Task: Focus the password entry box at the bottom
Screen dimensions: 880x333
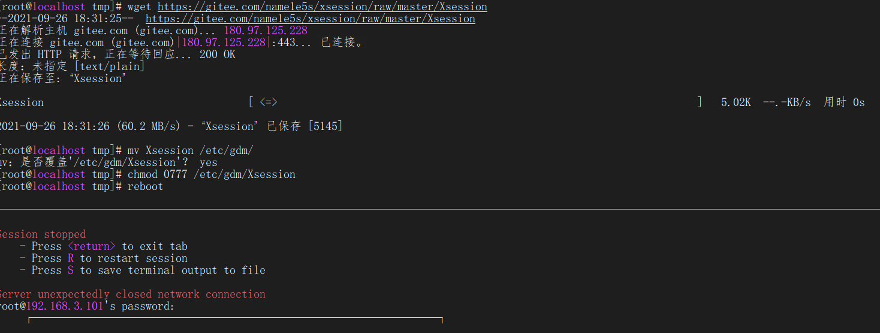Action: pyautogui.click(x=235, y=324)
